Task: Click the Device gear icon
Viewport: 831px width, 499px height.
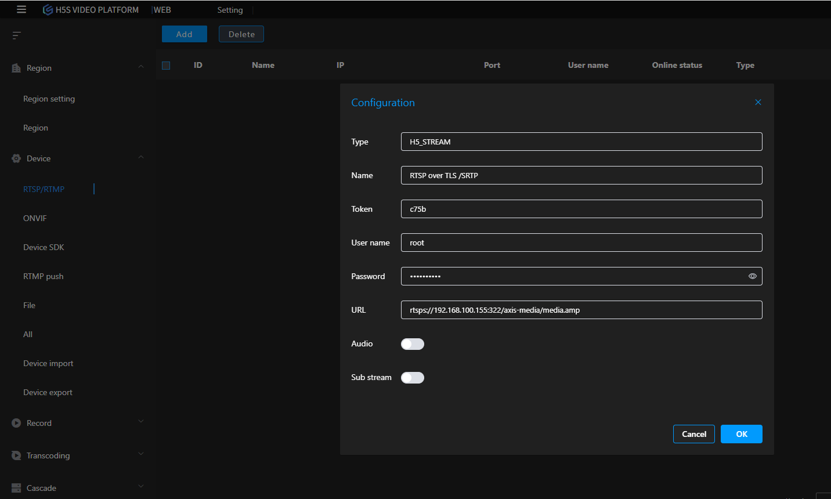Action: pos(16,158)
